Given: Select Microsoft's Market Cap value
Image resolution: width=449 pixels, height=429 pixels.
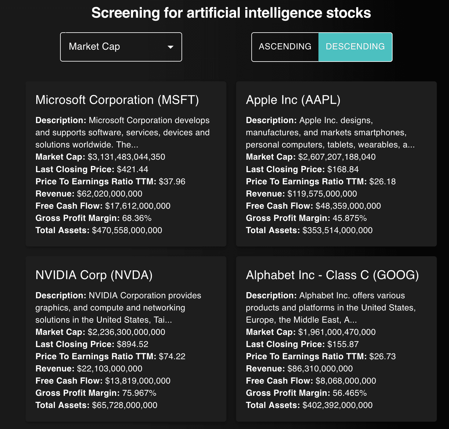Looking at the screenshot, I should click(x=126, y=157).
